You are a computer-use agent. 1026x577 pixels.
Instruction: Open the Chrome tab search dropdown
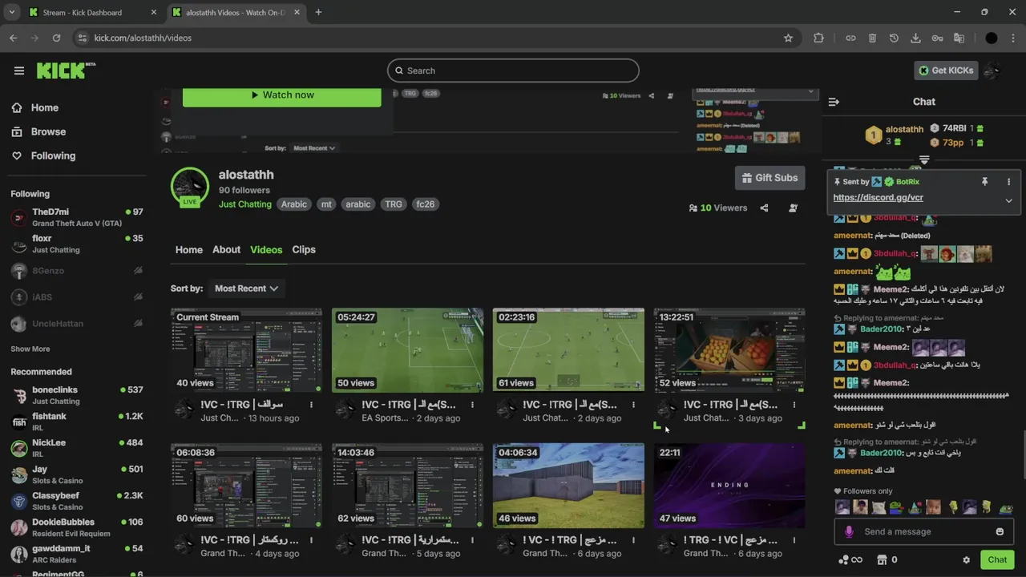11,12
